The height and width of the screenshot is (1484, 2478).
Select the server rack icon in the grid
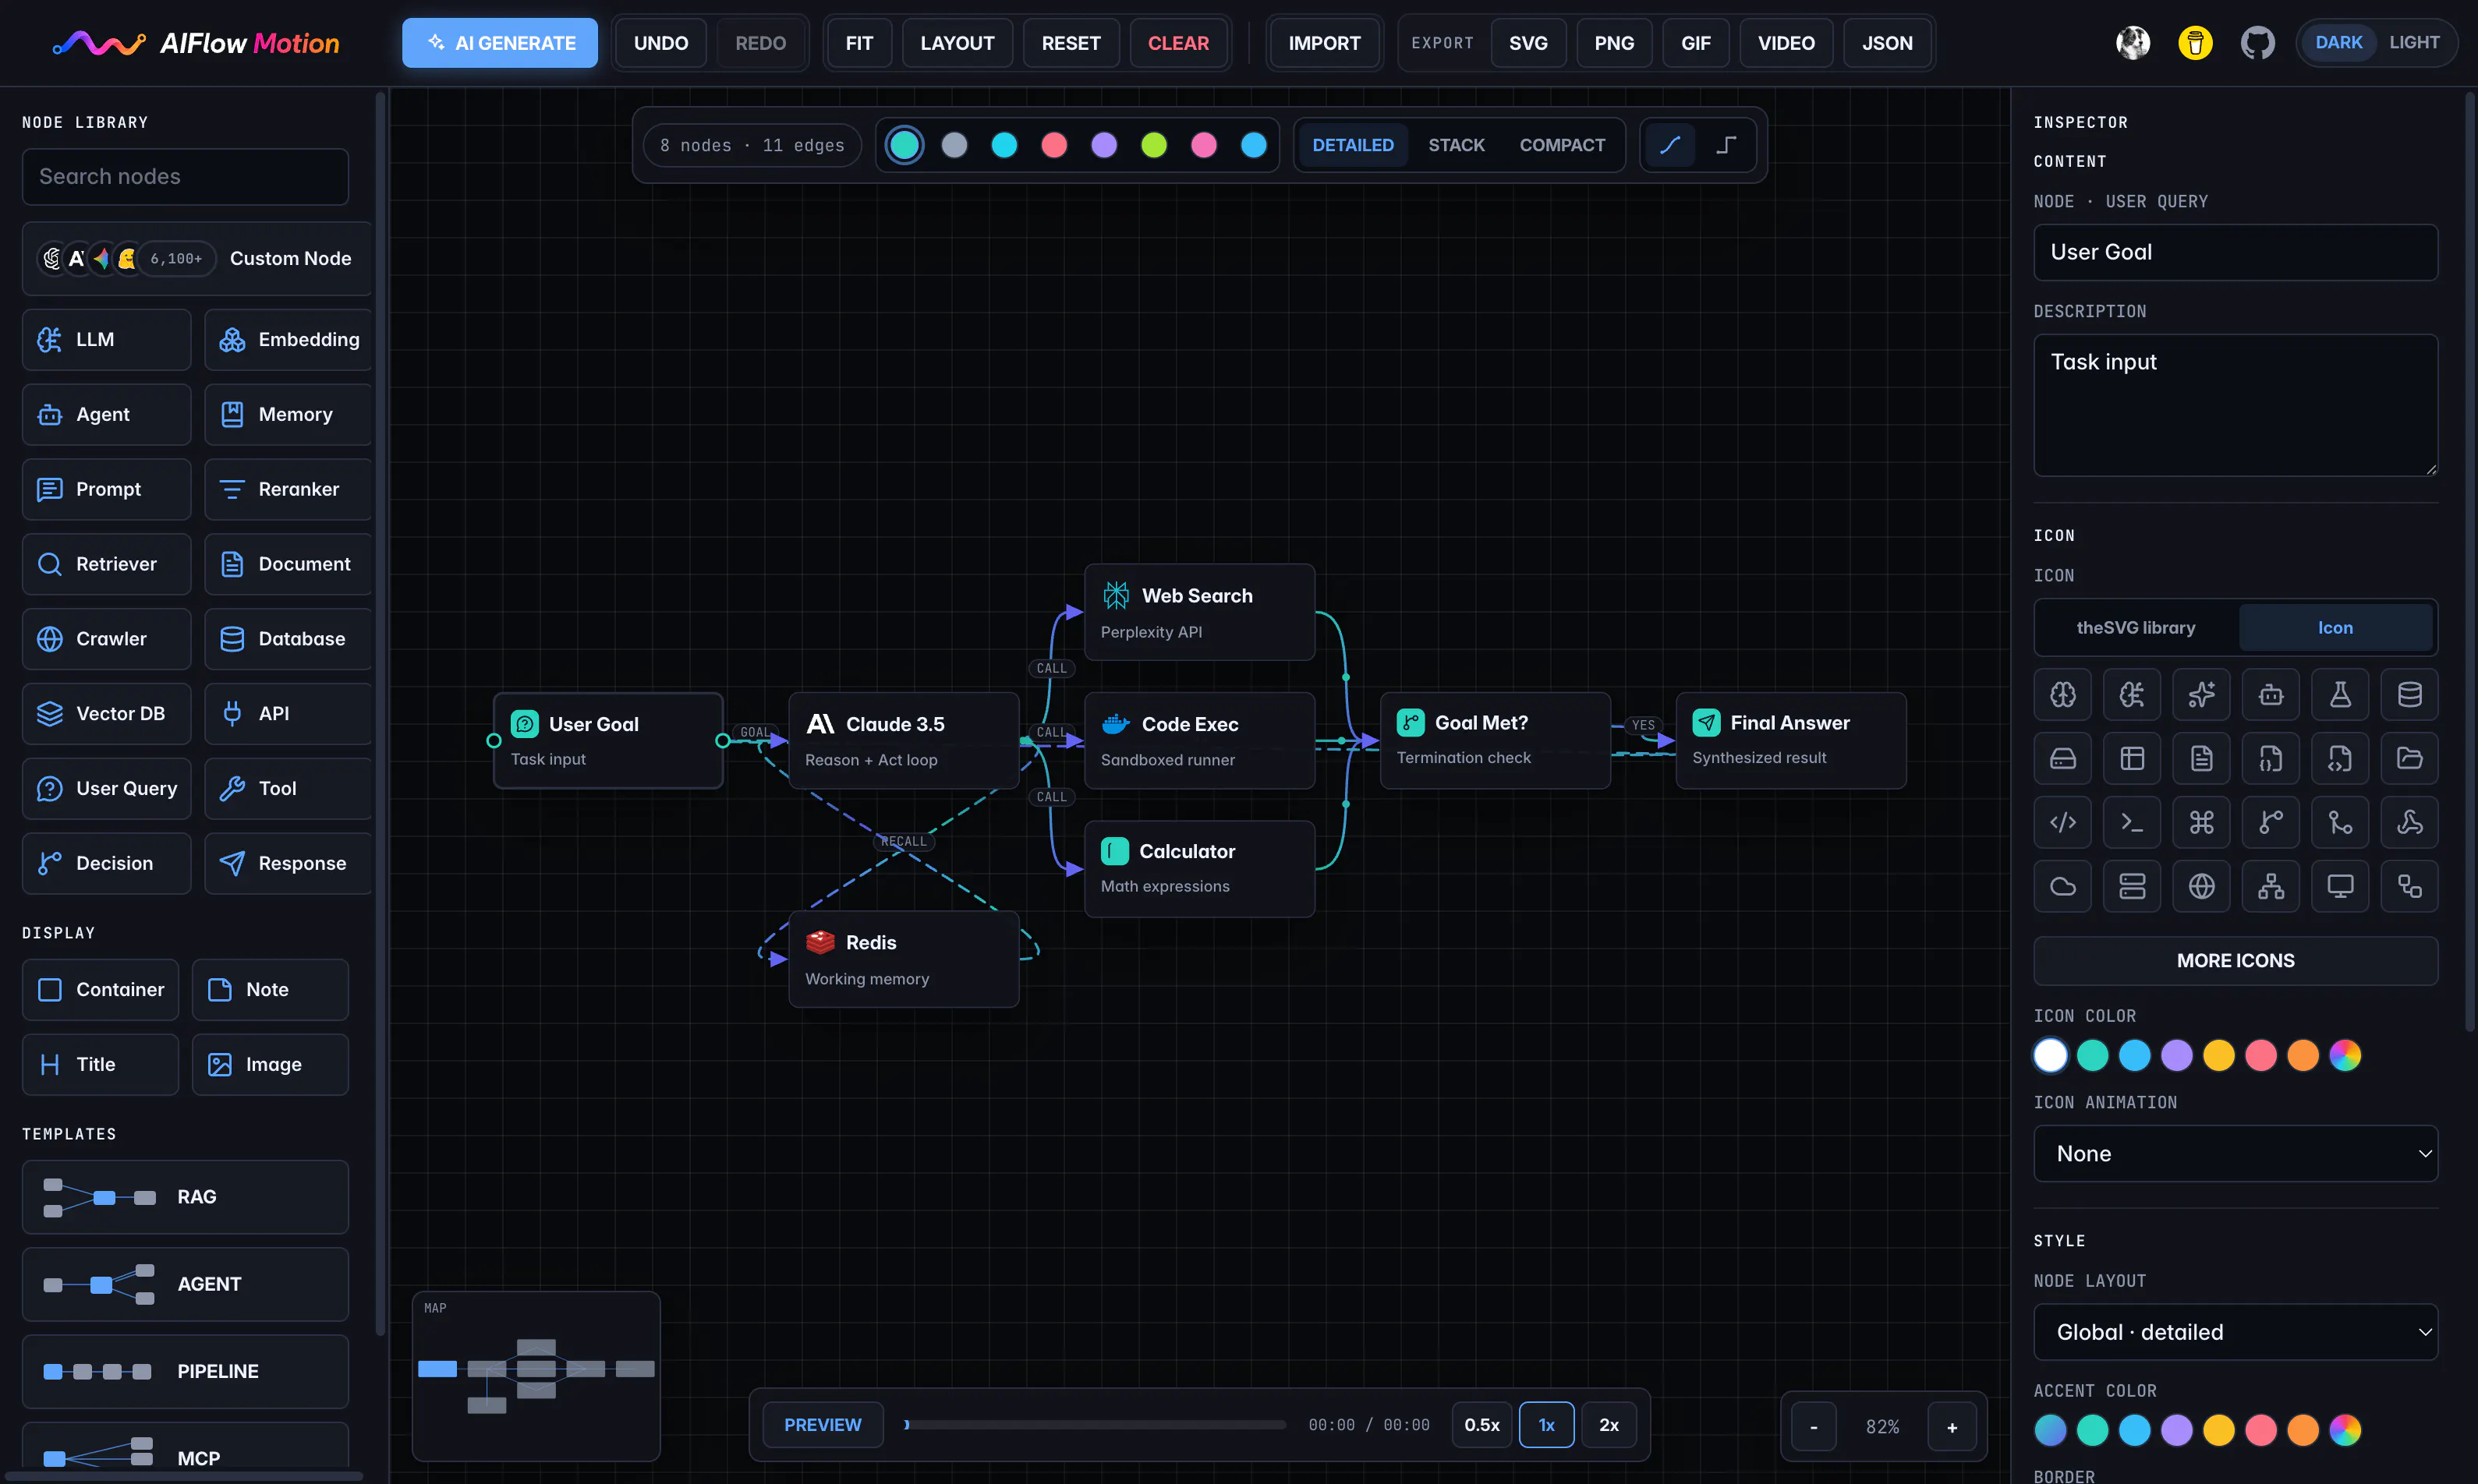click(2131, 886)
